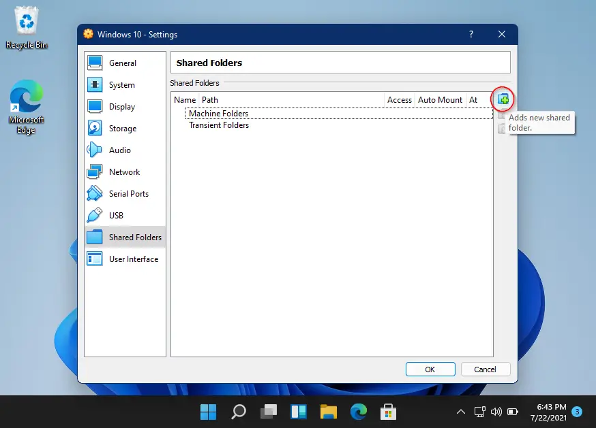Open User Interface settings category

125,259
